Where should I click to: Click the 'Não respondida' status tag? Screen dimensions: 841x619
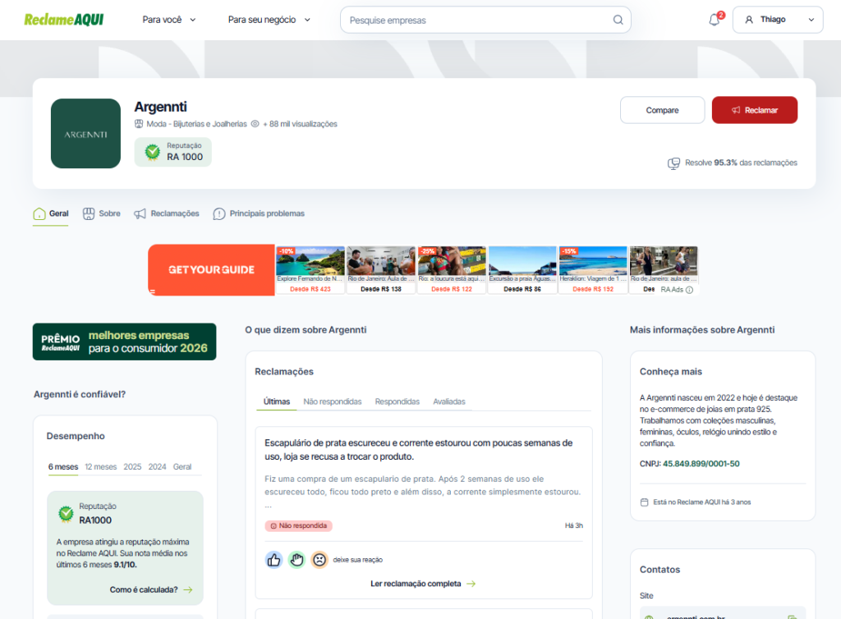[299, 525]
